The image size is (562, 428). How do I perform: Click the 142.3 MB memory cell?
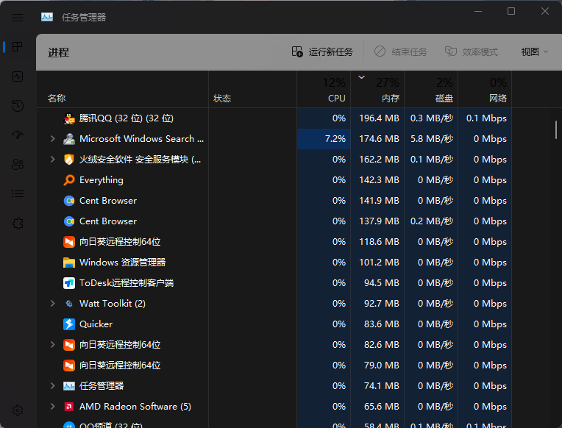377,180
